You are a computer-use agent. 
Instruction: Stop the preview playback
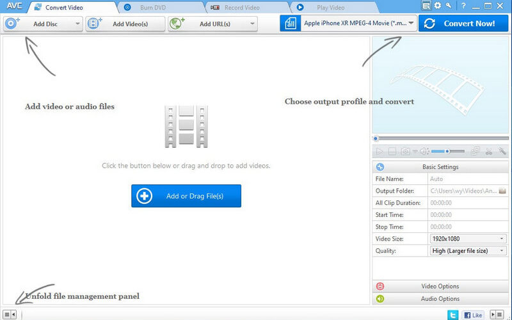pos(392,152)
